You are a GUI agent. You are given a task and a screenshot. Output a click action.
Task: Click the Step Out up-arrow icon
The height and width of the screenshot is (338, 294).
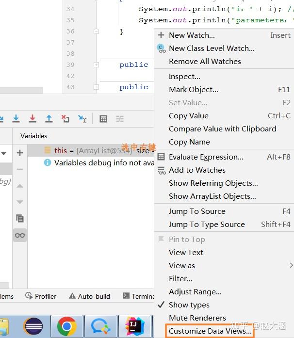[49, 118]
